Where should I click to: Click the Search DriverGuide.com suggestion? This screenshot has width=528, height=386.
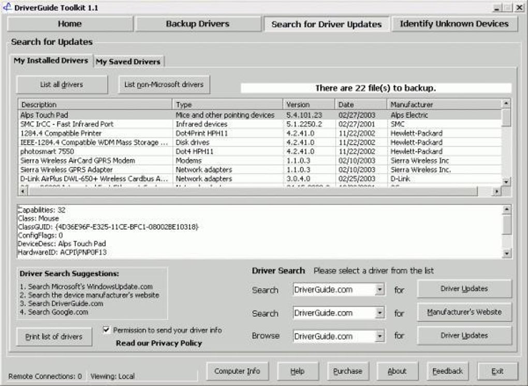pyautogui.click(x=61, y=304)
